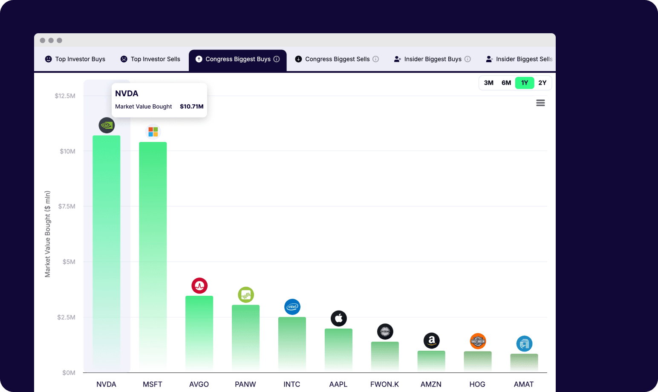
Task: Switch to the 2Y time range
Action: click(x=542, y=83)
